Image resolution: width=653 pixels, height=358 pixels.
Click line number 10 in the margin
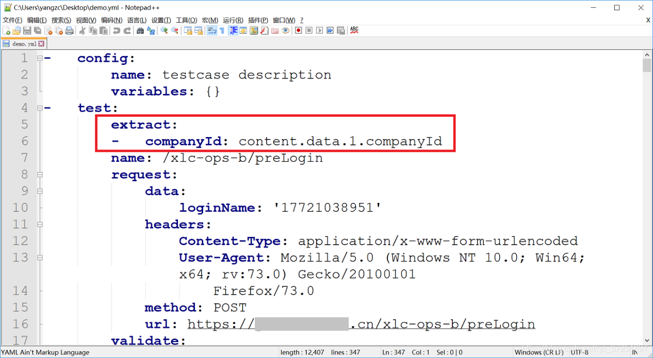[x=20, y=208]
